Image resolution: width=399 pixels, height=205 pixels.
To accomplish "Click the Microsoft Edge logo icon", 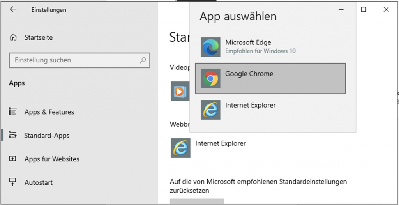I will click(210, 47).
